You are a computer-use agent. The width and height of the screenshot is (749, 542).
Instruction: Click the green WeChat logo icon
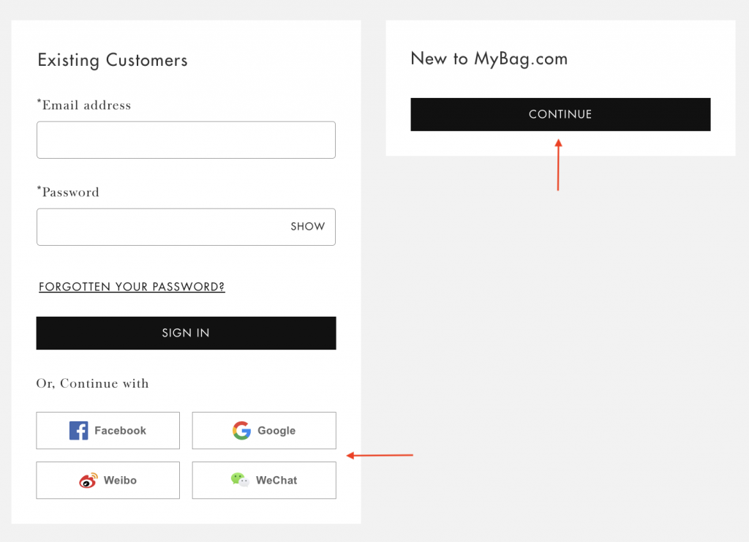(x=240, y=480)
